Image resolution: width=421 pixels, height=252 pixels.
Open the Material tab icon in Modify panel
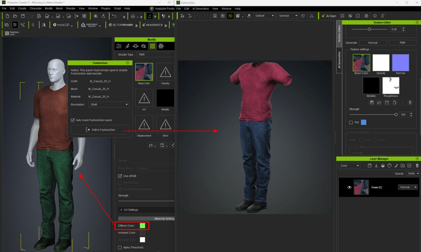[153, 46]
